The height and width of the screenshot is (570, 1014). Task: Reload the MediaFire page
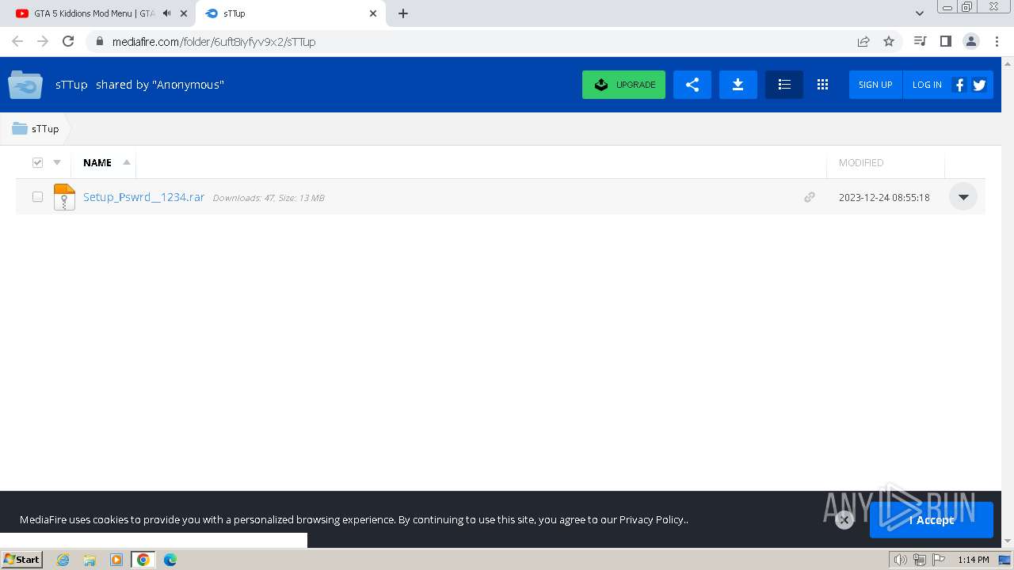click(68, 41)
